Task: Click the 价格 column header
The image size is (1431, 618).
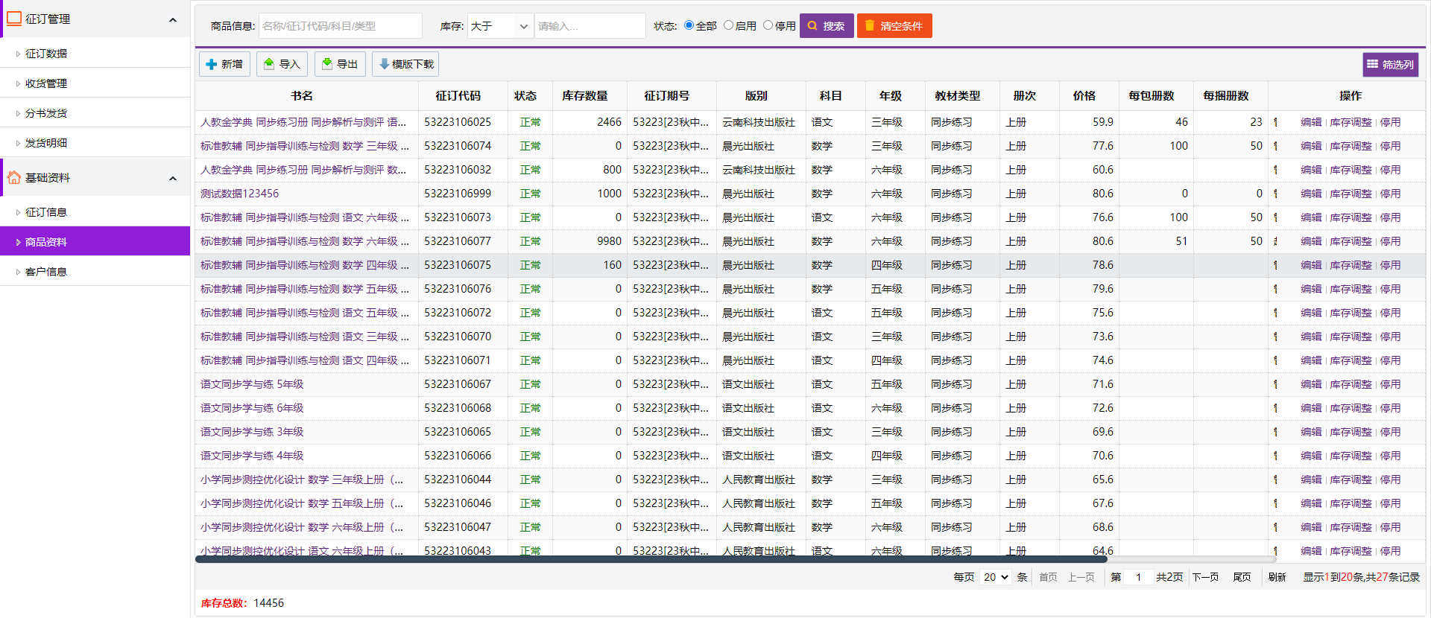Action: tap(1084, 96)
